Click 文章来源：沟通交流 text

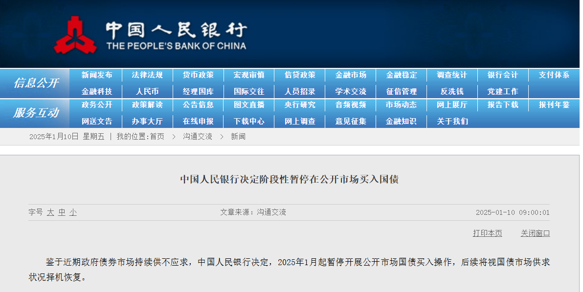tap(253, 212)
